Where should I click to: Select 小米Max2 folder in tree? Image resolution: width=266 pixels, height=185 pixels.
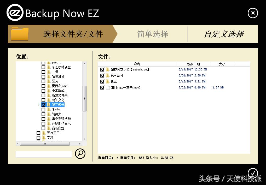pyautogui.click(x=58, y=91)
